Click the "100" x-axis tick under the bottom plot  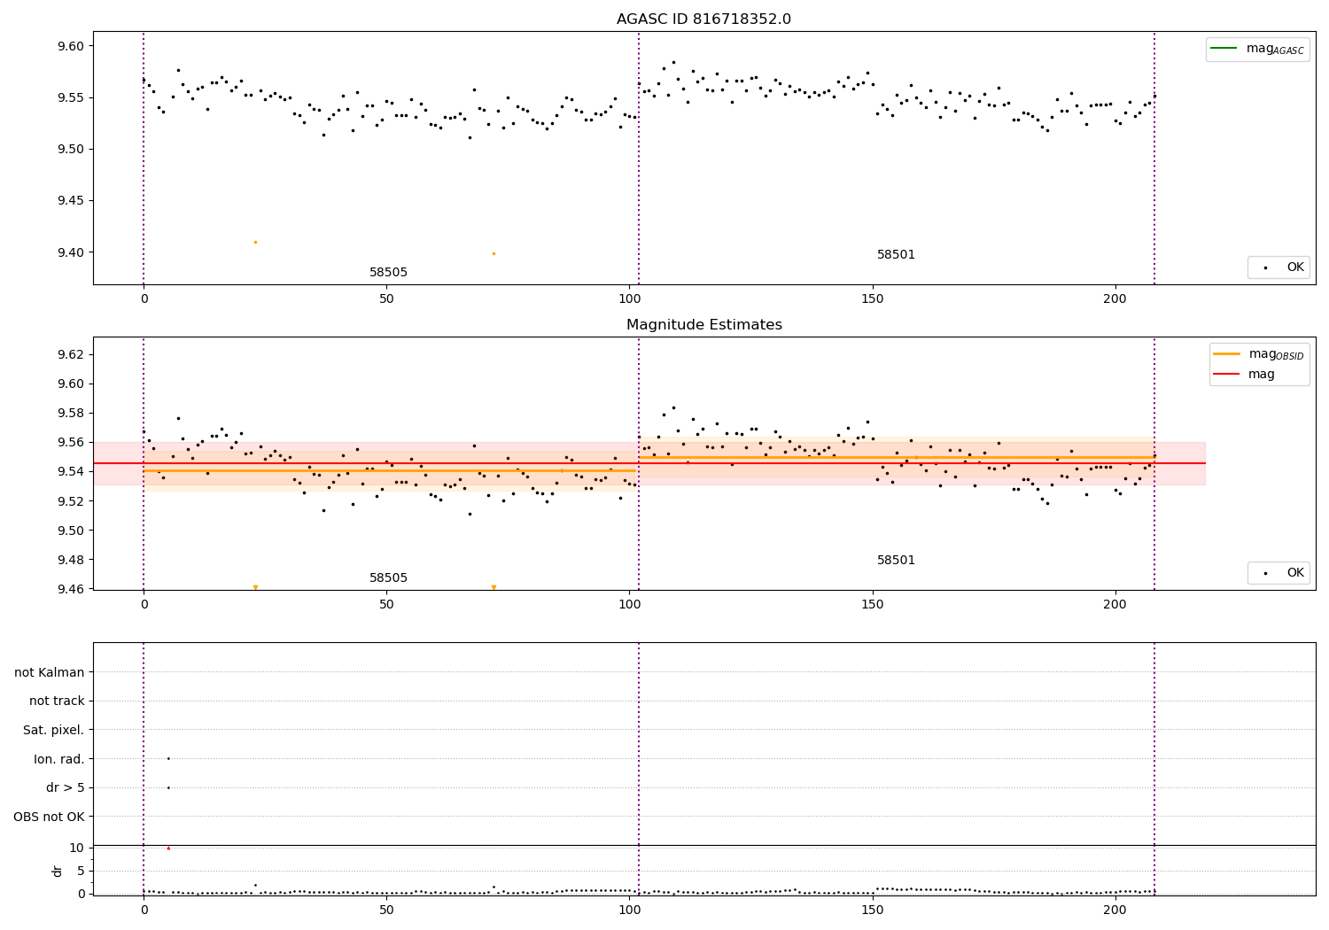[630, 910]
